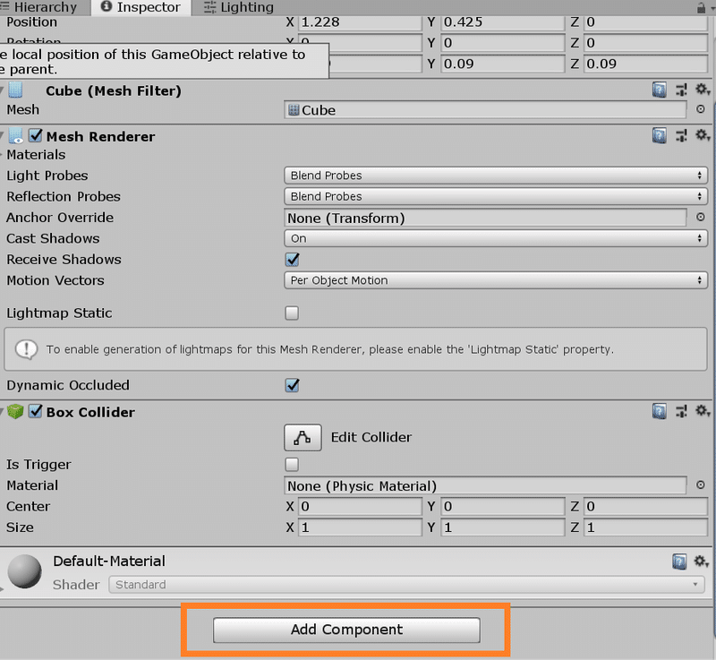Disable the Box Collider component checkbox

click(x=35, y=412)
